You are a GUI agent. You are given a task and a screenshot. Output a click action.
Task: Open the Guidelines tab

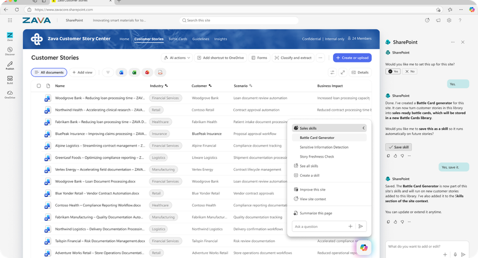pos(200,39)
